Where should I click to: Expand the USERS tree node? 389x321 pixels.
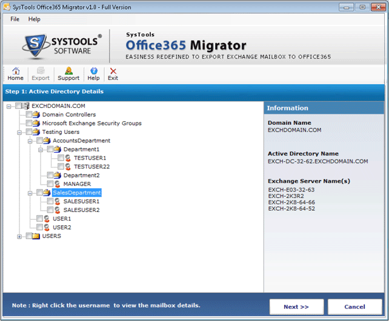pos(19,236)
